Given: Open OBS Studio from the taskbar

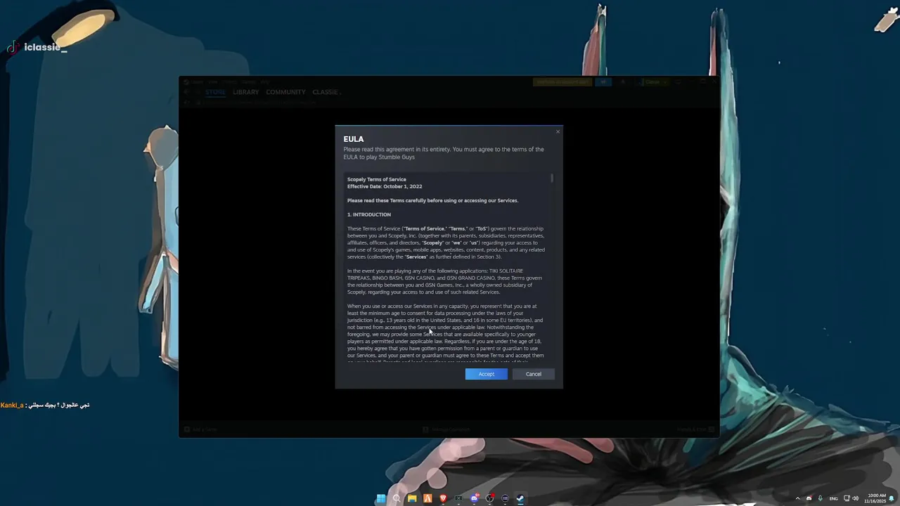Looking at the screenshot, I should click(x=490, y=498).
